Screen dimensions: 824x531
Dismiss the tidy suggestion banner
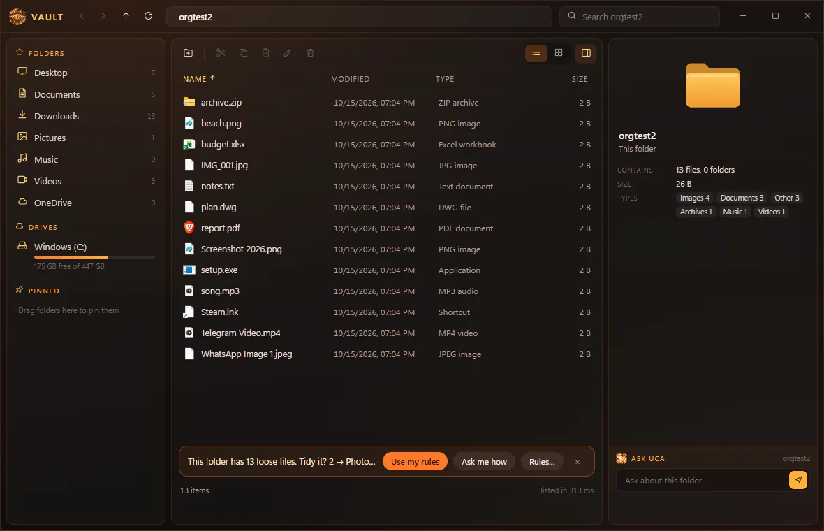[x=577, y=462]
